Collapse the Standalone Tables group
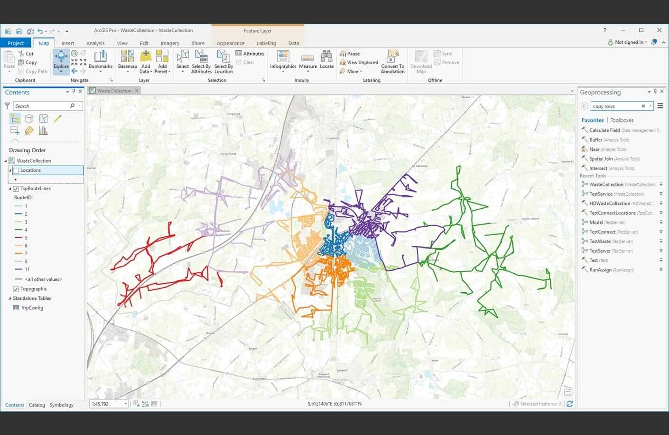This screenshot has width=669, height=435. click(10, 298)
